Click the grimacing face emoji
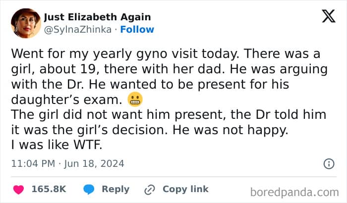 point(134,100)
